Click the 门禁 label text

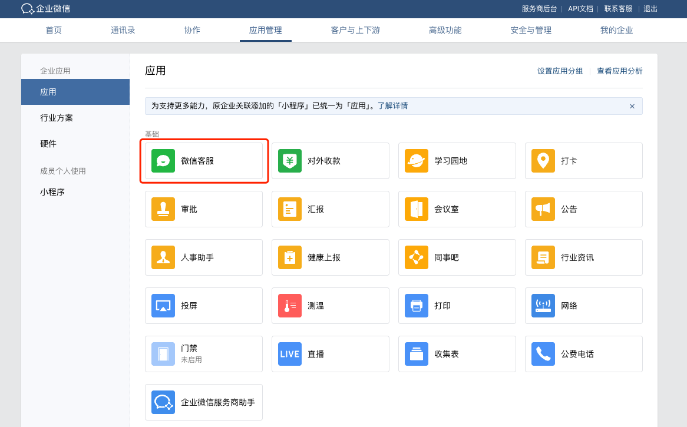pyautogui.click(x=189, y=348)
